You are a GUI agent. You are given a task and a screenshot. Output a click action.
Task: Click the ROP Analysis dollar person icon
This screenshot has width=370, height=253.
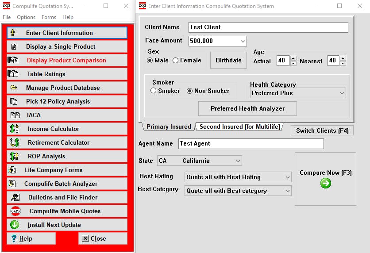coord(15,156)
